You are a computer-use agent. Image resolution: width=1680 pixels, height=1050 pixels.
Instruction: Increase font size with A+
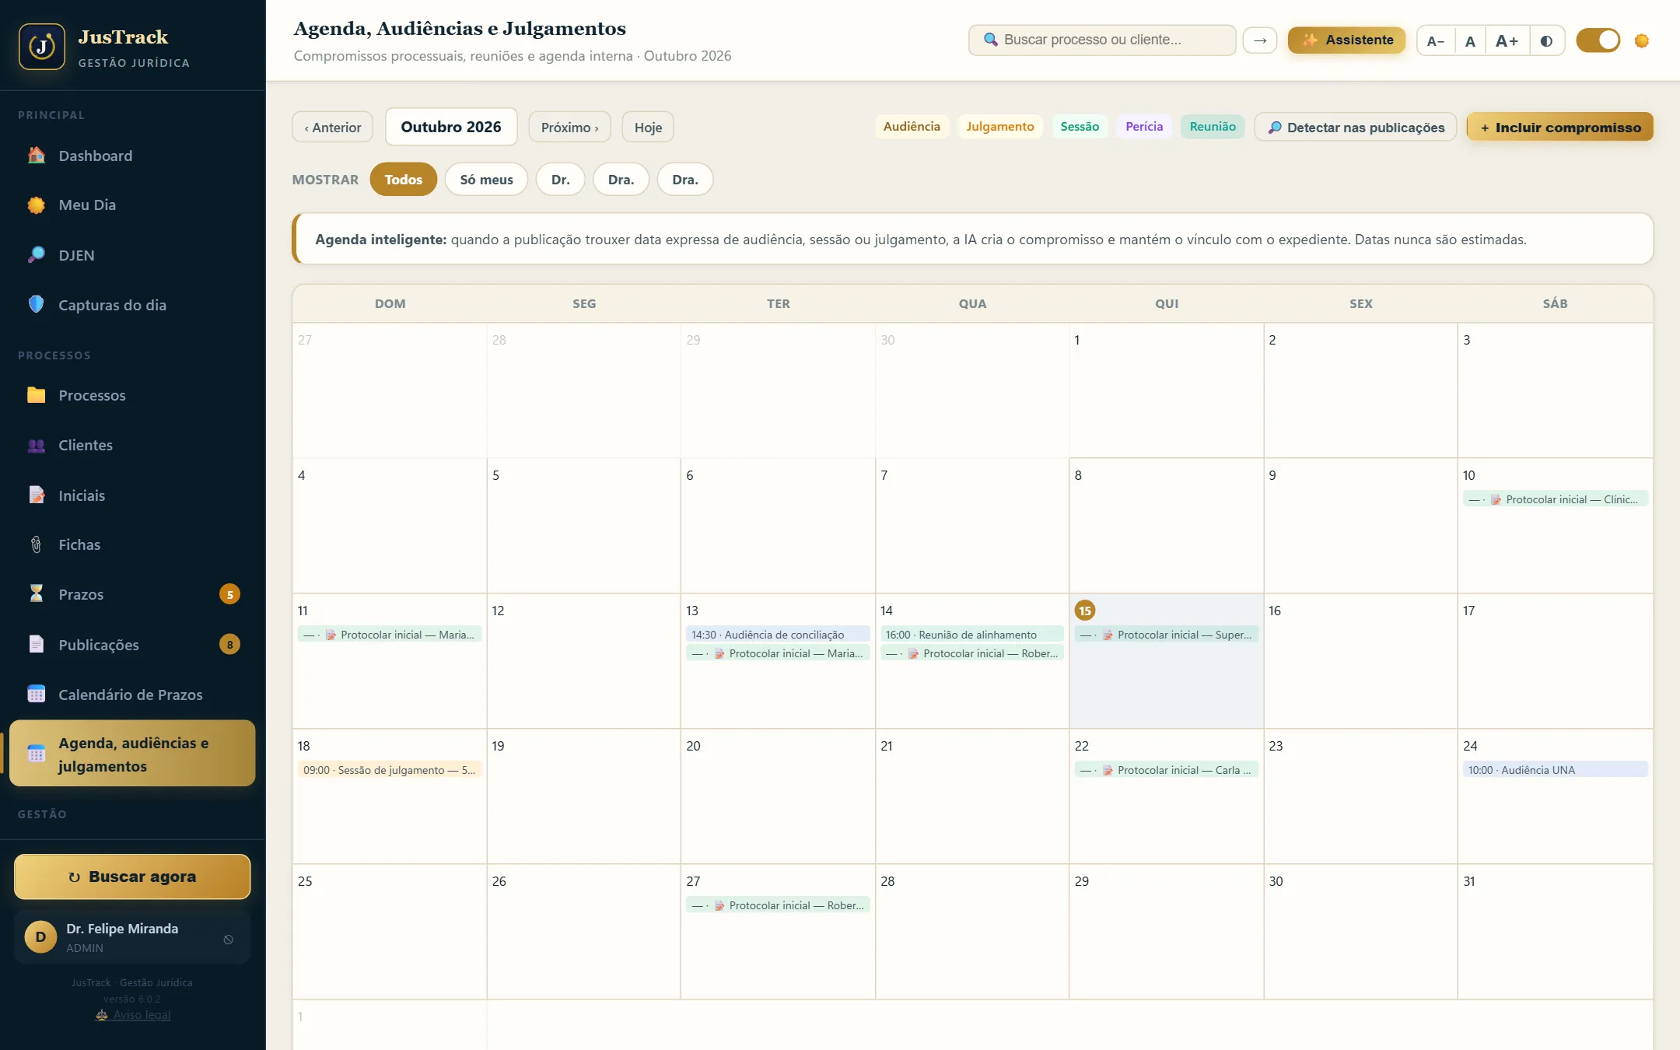click(1507, 40)
